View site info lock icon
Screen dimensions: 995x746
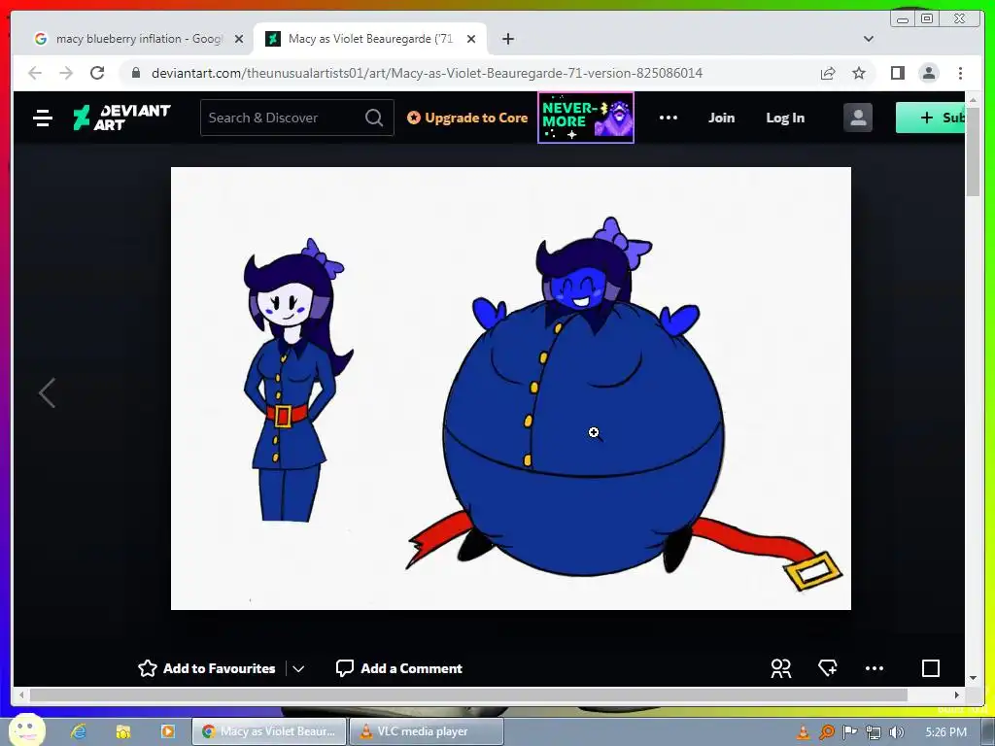[x=135, y=73]
